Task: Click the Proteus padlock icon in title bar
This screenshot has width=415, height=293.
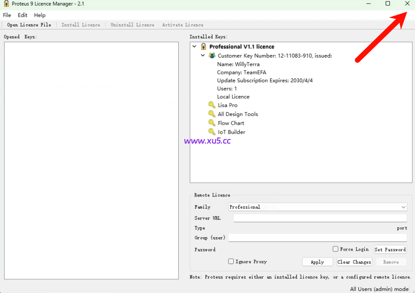Action: click(6, 3)
